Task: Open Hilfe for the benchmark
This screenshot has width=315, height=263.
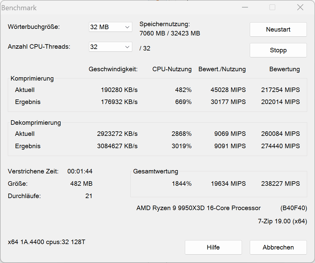Action: coord(213,247)
